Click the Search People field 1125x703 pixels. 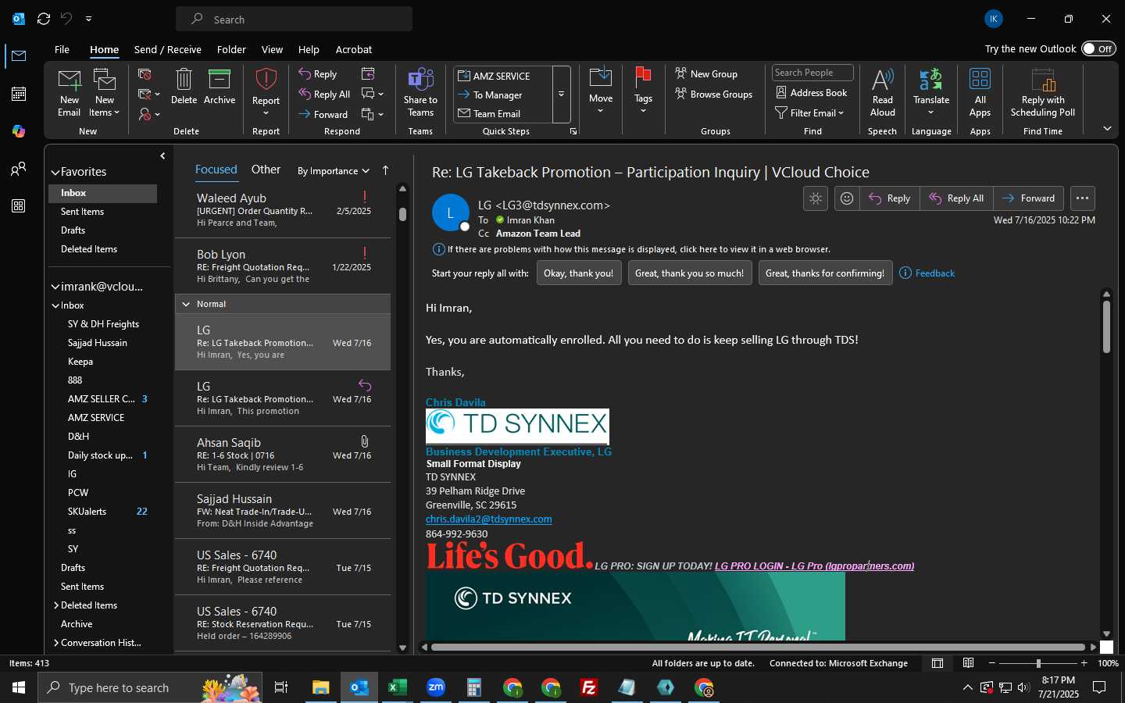tap(812, 73)
